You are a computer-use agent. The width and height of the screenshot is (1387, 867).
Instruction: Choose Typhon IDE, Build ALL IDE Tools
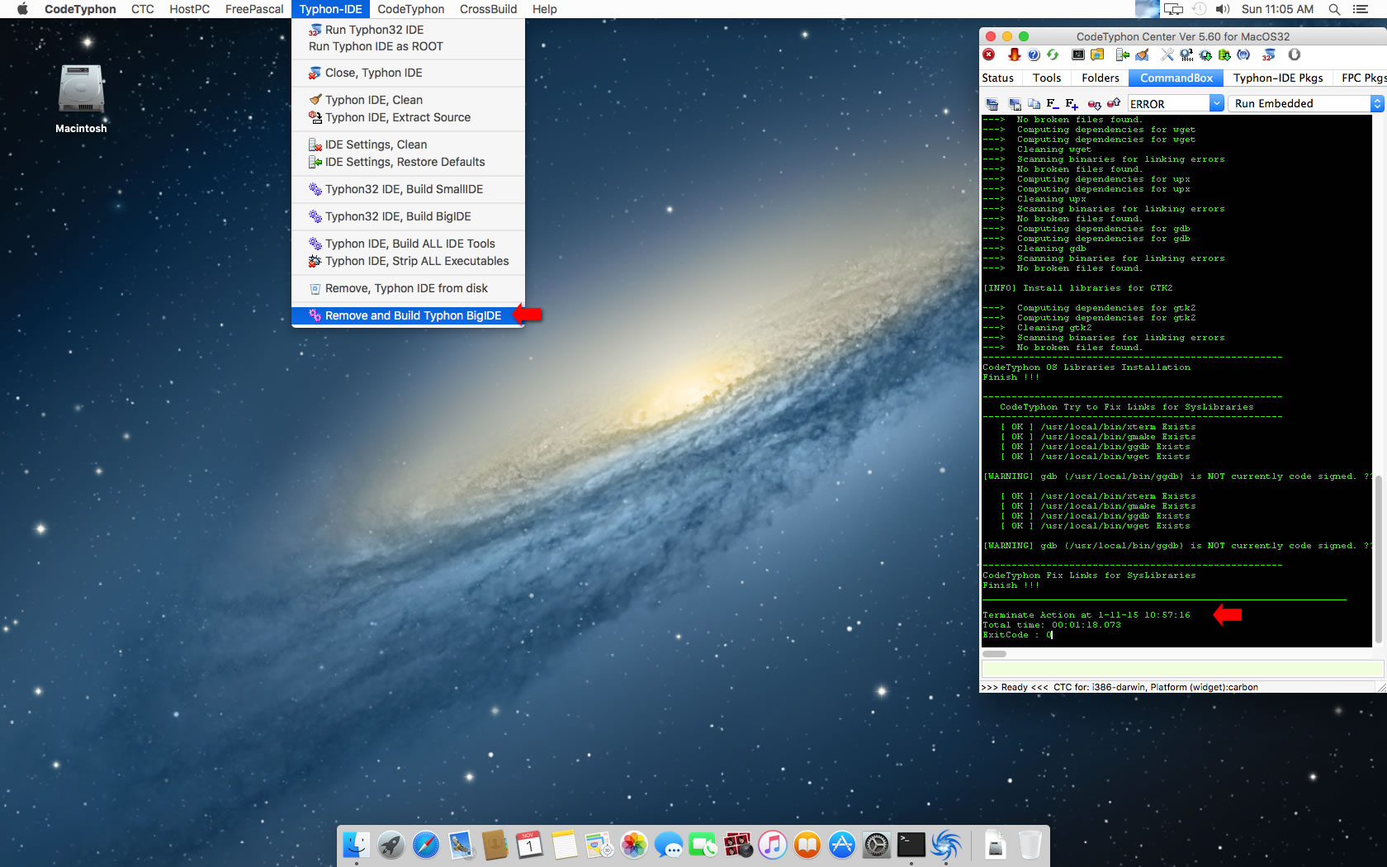coord(408,244)
